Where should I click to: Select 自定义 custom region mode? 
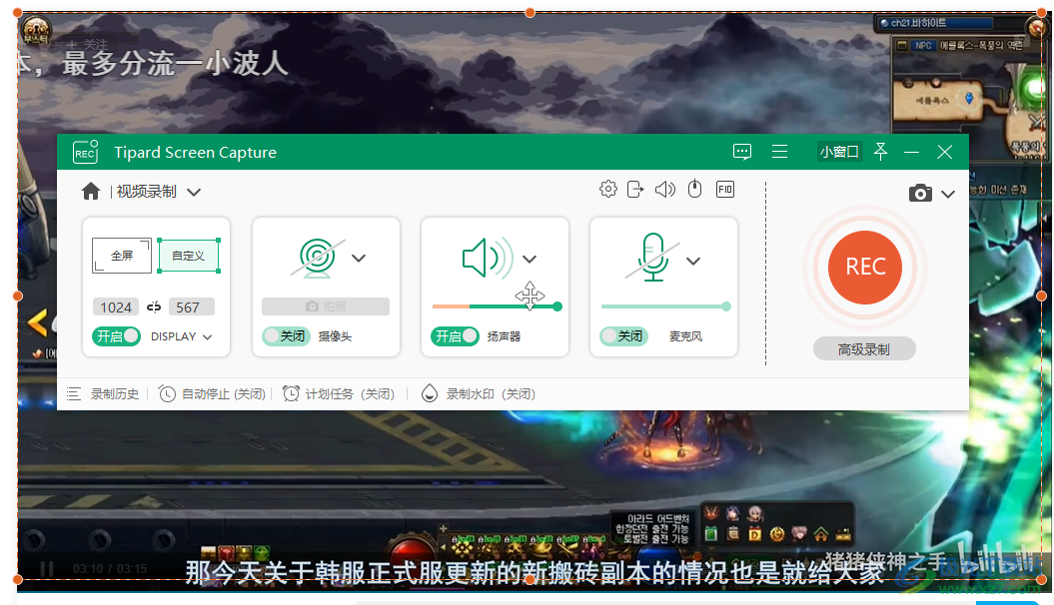189,256
